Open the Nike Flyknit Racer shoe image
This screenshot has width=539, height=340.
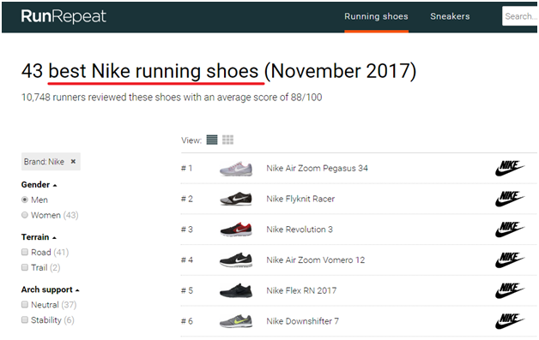tap(236, 199)
